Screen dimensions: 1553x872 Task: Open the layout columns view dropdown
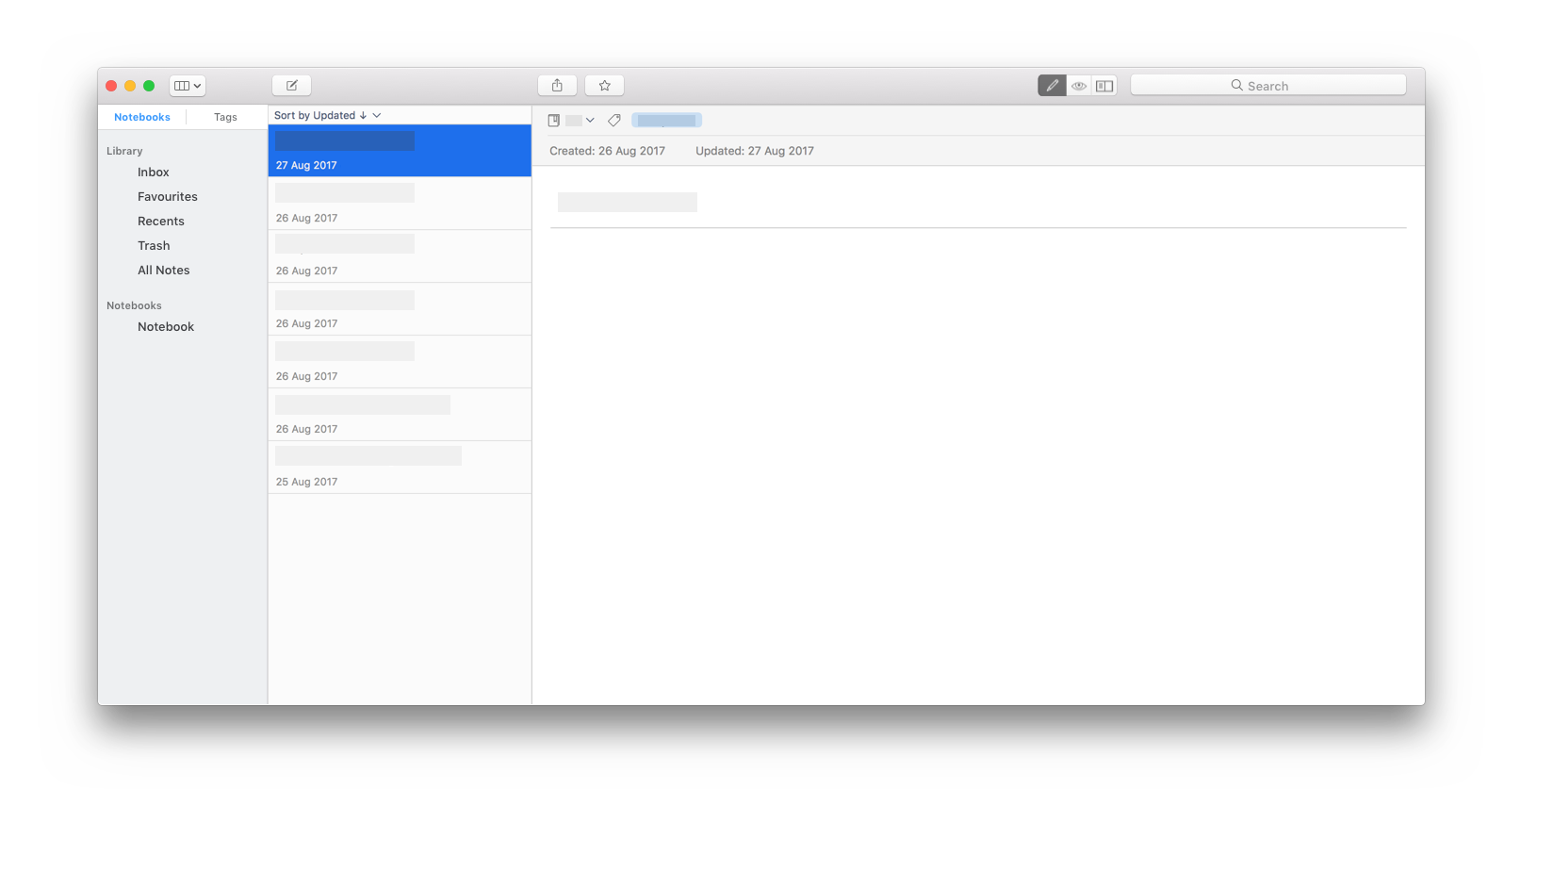coord(188,86)
